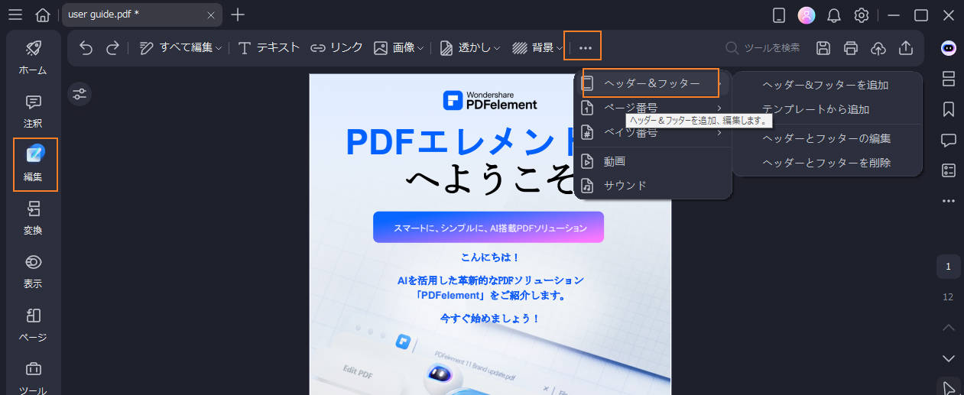Select 編集 edit mode in sidebar

[x=35, y=164]
